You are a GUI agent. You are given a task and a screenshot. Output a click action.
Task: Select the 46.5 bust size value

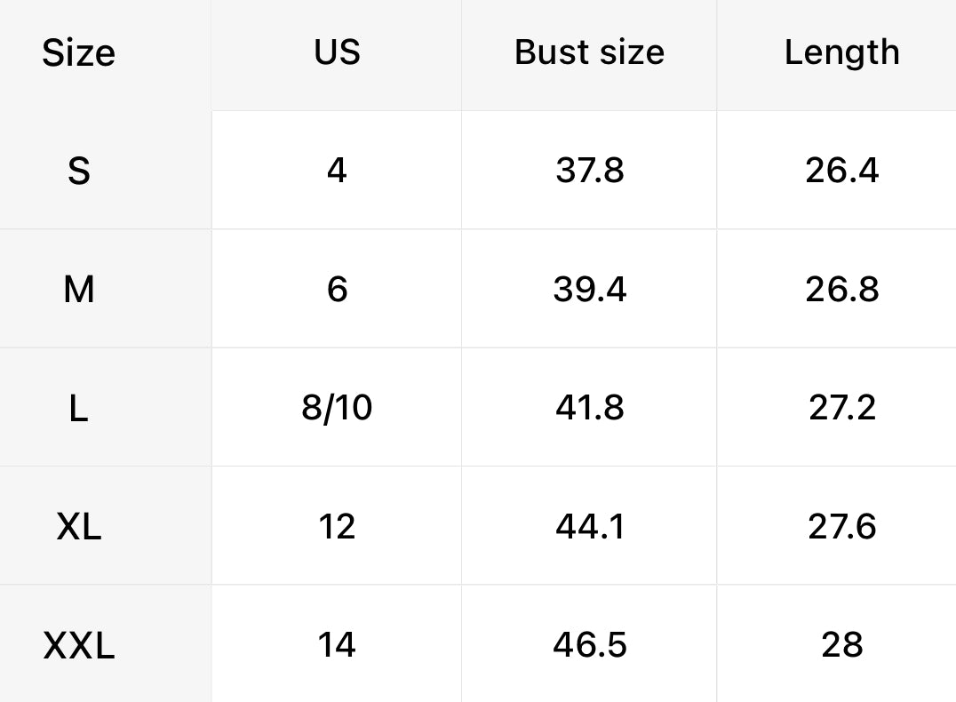click(590, 645)
